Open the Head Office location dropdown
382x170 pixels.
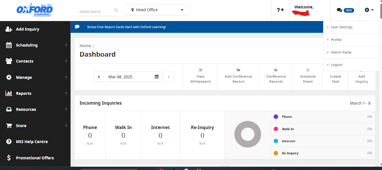pos(157,10)
